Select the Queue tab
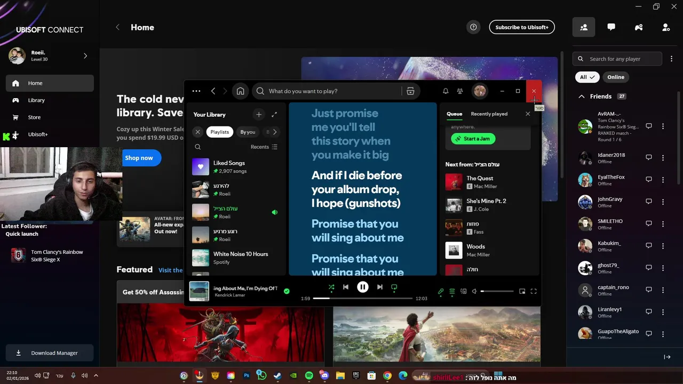683x384 pixels. click(x=455, y=114)
